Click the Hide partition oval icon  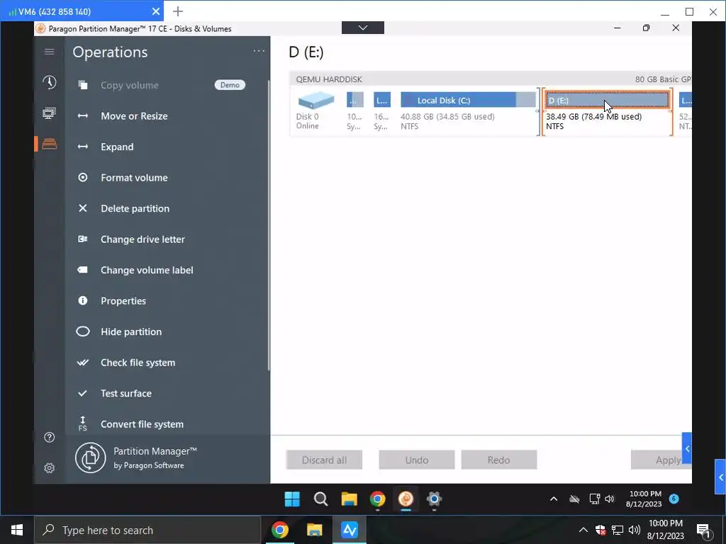[83, 331]
